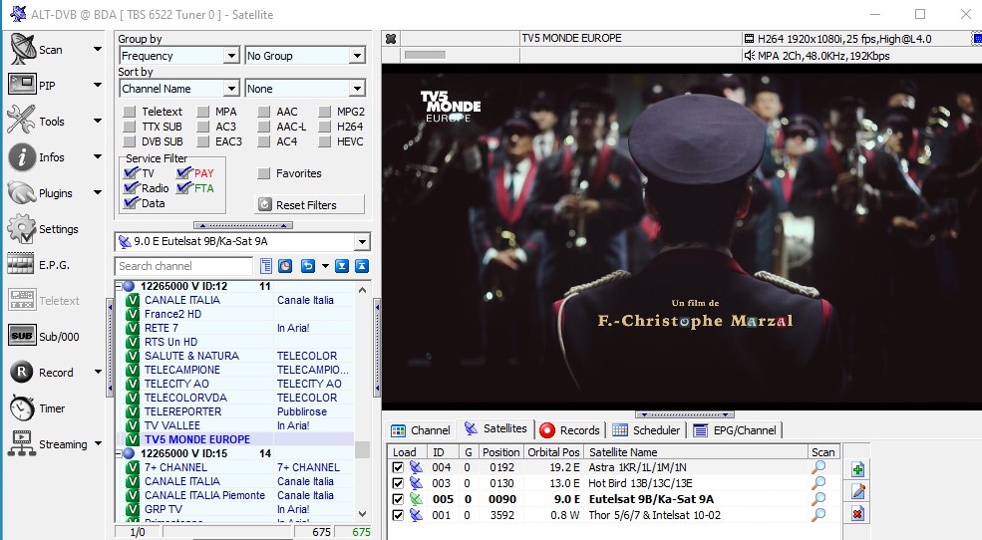Click the green add satellite icon

pos(858,469)
